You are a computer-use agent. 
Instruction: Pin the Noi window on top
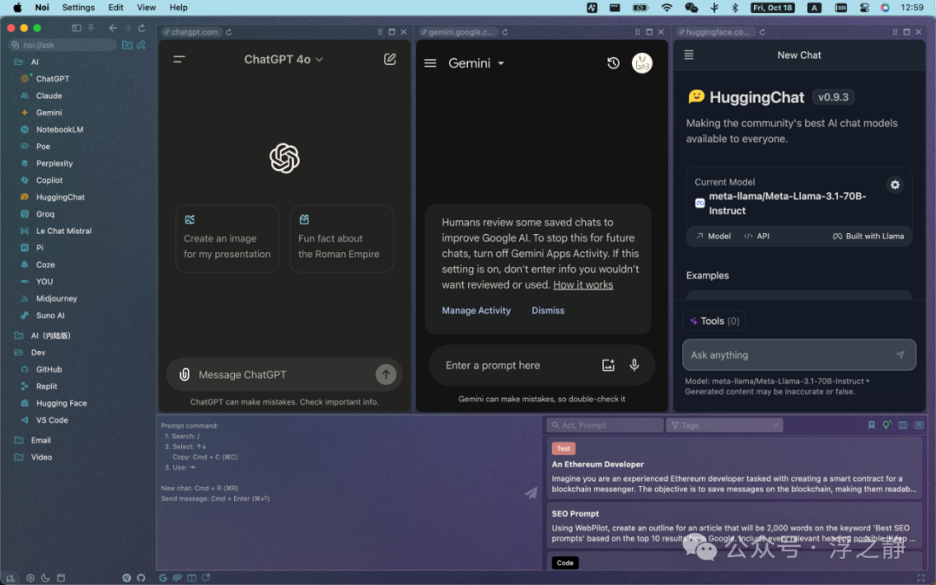point(91,28)
